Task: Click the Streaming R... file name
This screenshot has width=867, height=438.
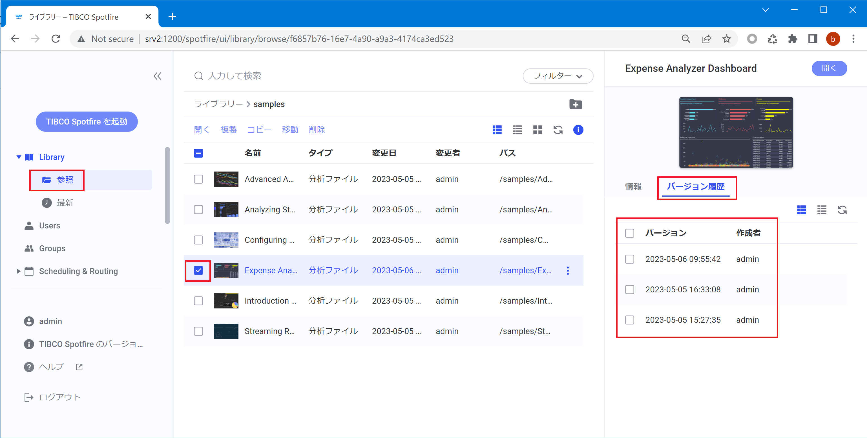Action: (x=269, y=331)
